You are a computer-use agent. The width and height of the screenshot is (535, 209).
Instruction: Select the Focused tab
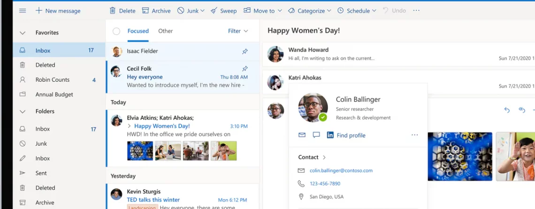point(138,31)
